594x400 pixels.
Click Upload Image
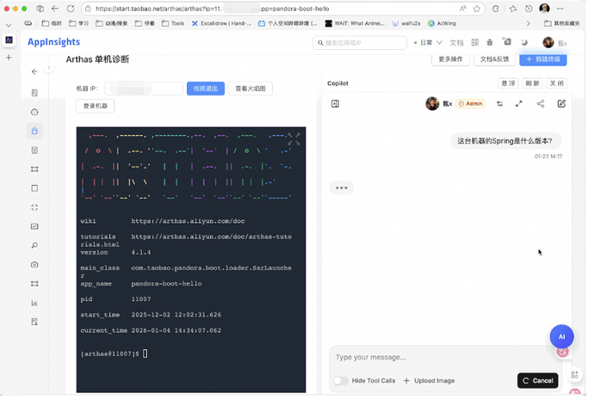[430, 381]
